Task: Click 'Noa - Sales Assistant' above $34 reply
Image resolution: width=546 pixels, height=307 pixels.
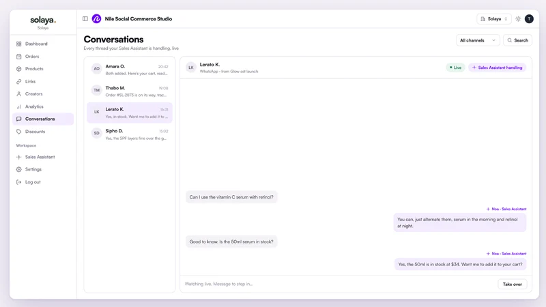Action: tap(506, 254)
